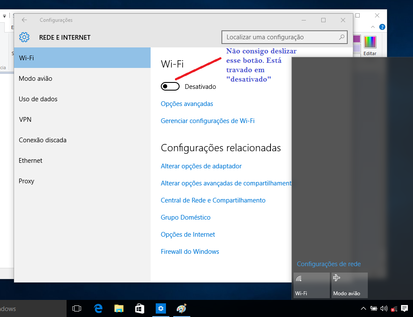413x317 pixels.
Task: Open Gerenciar configurações de Wi-Fi
Action: pos(207,121)
